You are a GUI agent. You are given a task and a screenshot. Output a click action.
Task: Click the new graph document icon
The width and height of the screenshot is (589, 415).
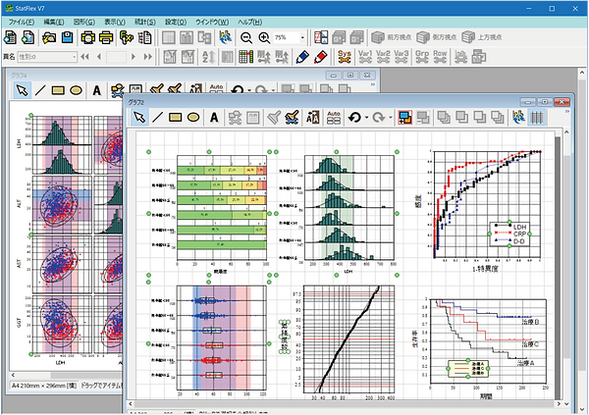(x=28, y=37)
